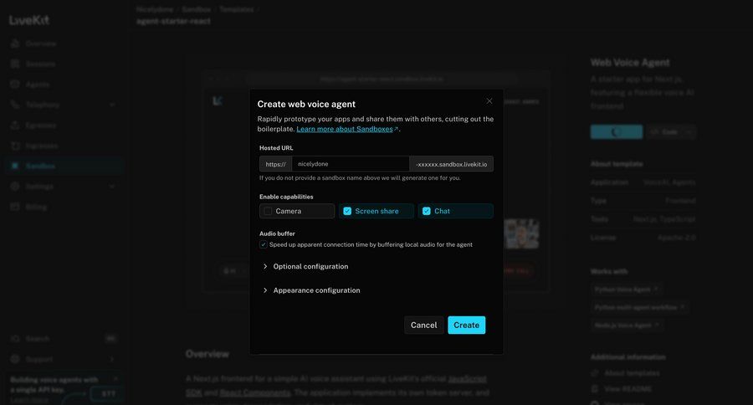Edit the nicelydone sandbox name field
Image resolution: width=753 pixels, height=405 pixels.
pos(351,164)
